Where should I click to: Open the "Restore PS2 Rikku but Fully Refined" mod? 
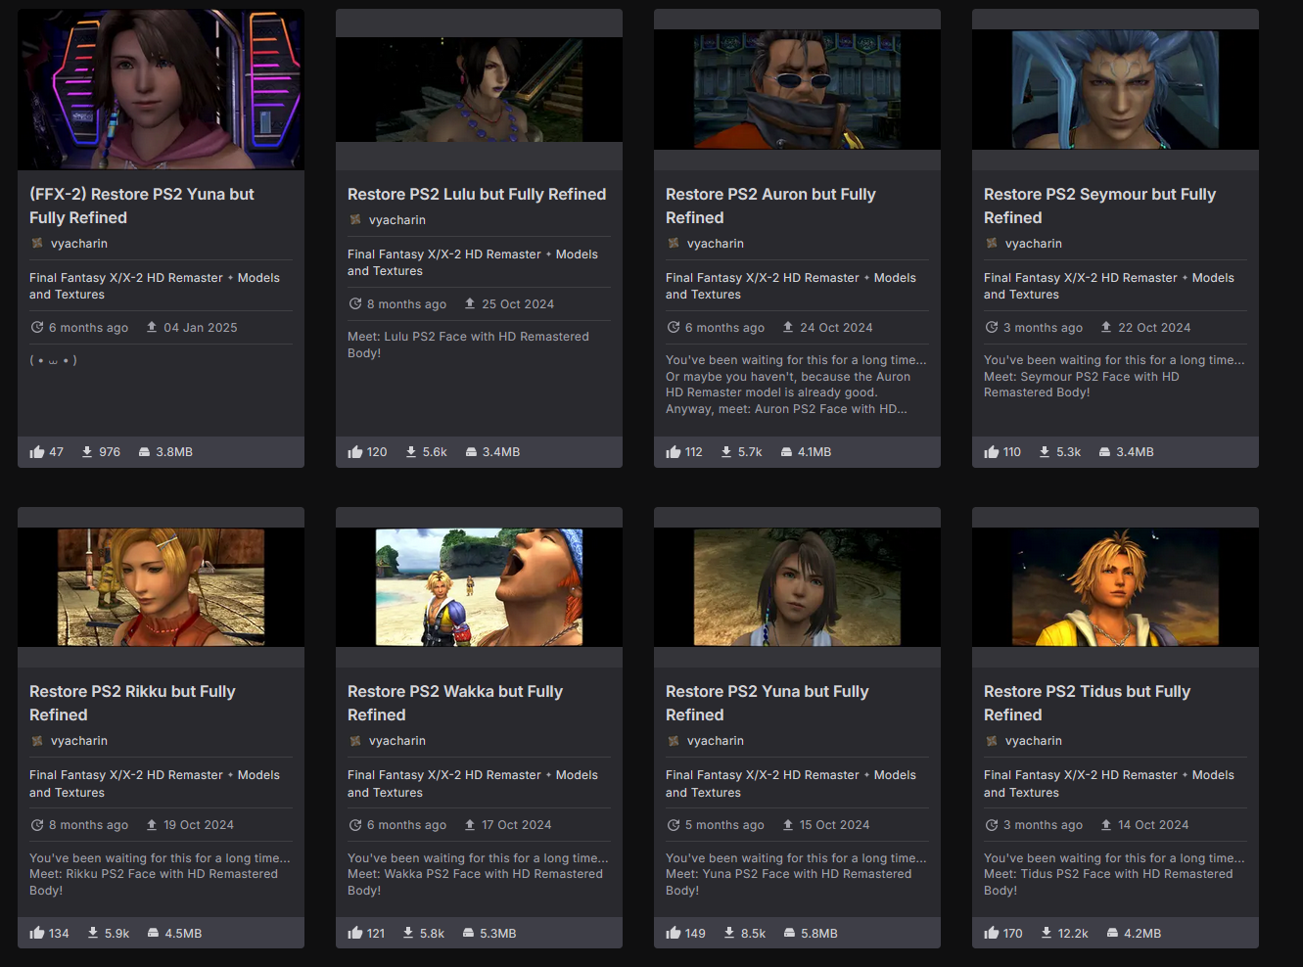(132, 704)
